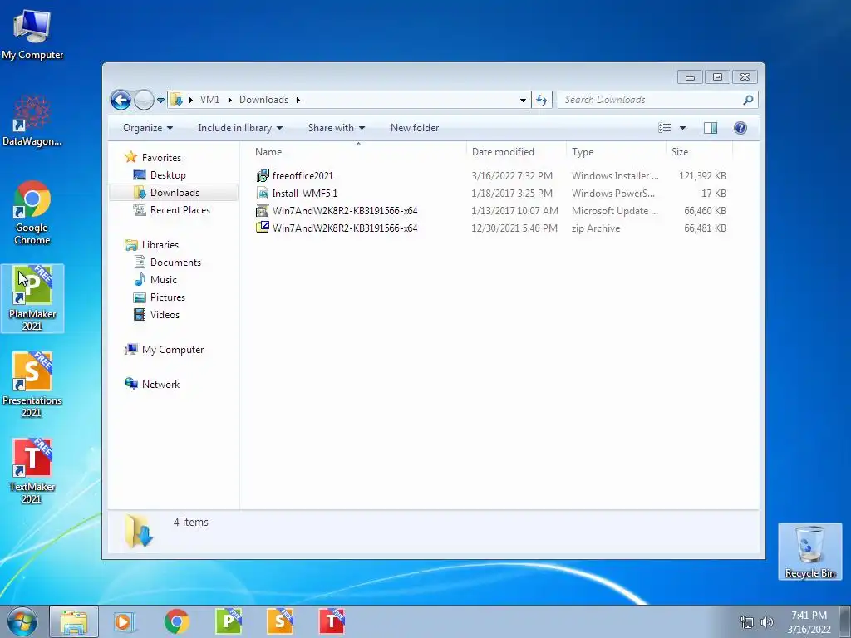Open the Organize dropdown menu

point(148,128)
